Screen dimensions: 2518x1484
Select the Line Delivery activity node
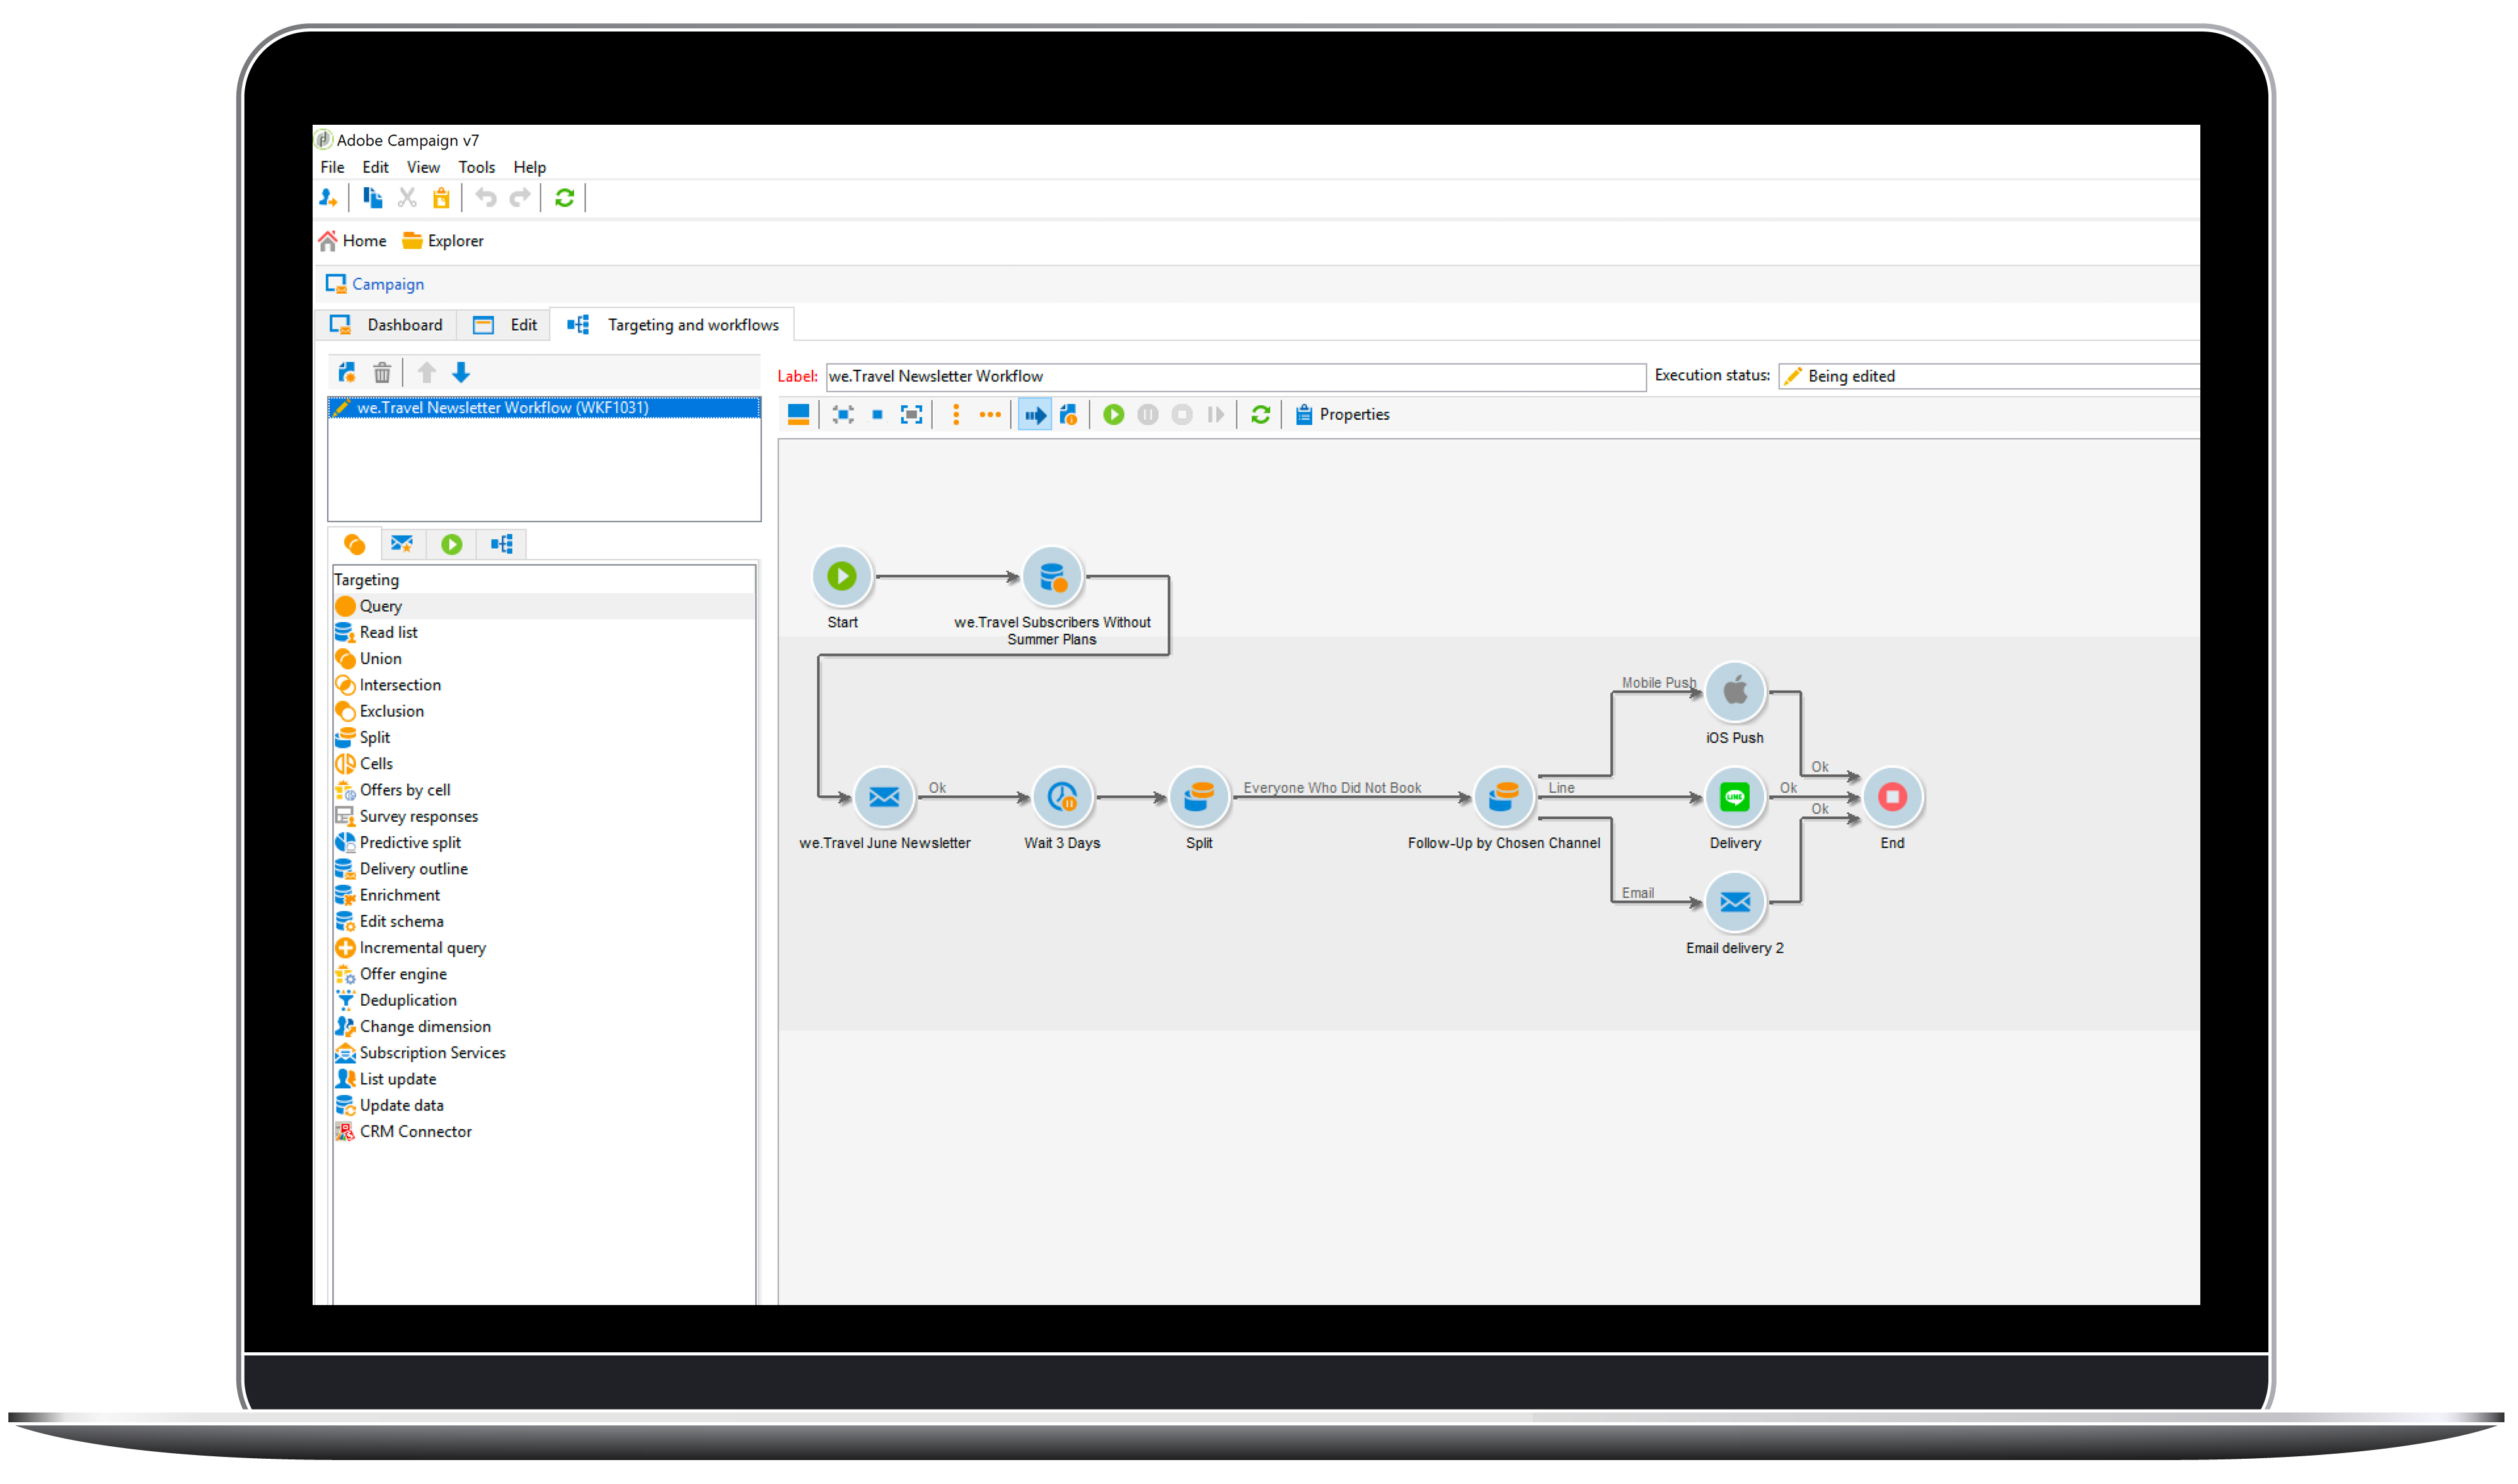(1734, 797)
